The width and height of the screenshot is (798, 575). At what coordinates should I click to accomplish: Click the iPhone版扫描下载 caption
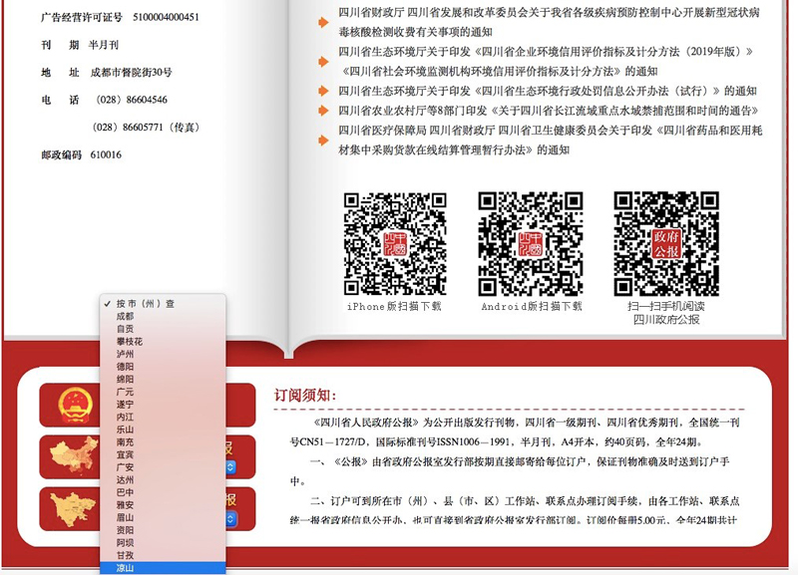click(394, 307)
